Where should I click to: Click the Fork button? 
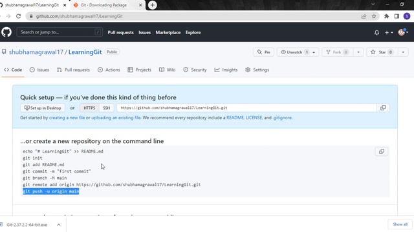click(337, 52)
